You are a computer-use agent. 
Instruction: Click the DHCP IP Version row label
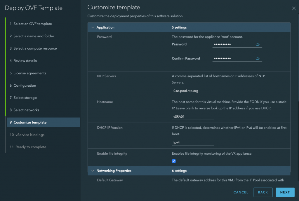coord(110,128)
